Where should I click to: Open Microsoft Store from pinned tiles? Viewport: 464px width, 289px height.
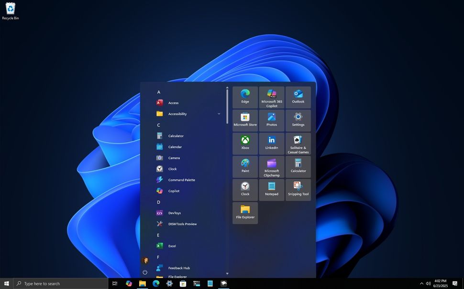click(x=245, y=120)
